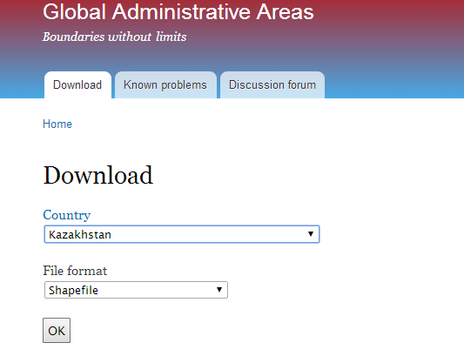Image resolution: width=464 pixels, height=363 pixels.
Task: Click the Kazakhstan text inside the Country field
Action: point(80,235)
